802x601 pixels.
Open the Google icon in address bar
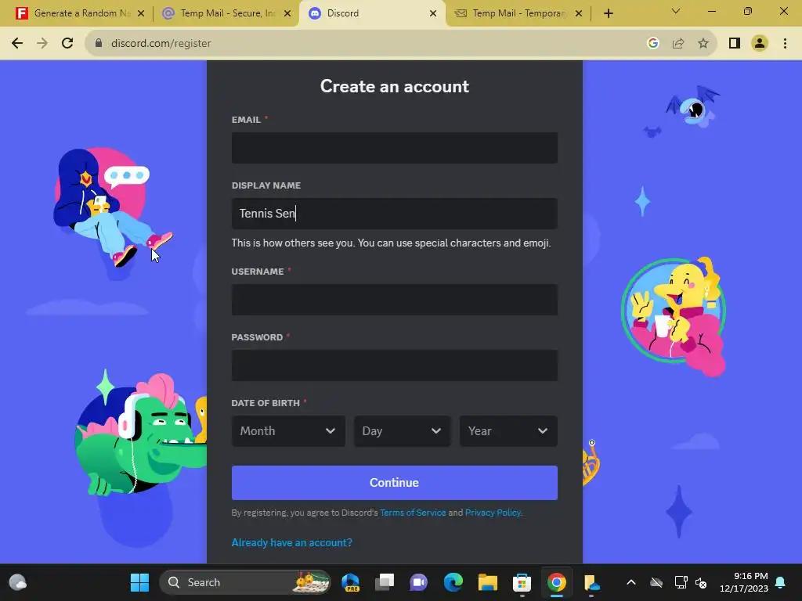point(652,44)
